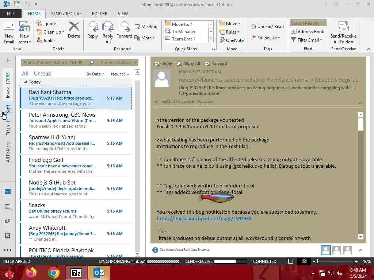
Task: Open the More respond options
Action: [145, 38]
